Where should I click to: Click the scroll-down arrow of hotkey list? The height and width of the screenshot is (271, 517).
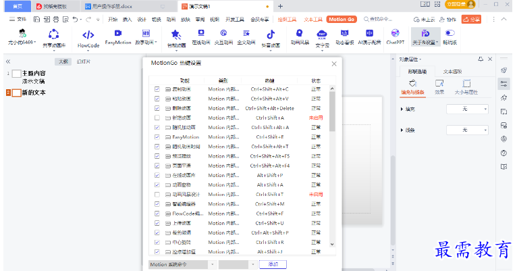[332, 244]
